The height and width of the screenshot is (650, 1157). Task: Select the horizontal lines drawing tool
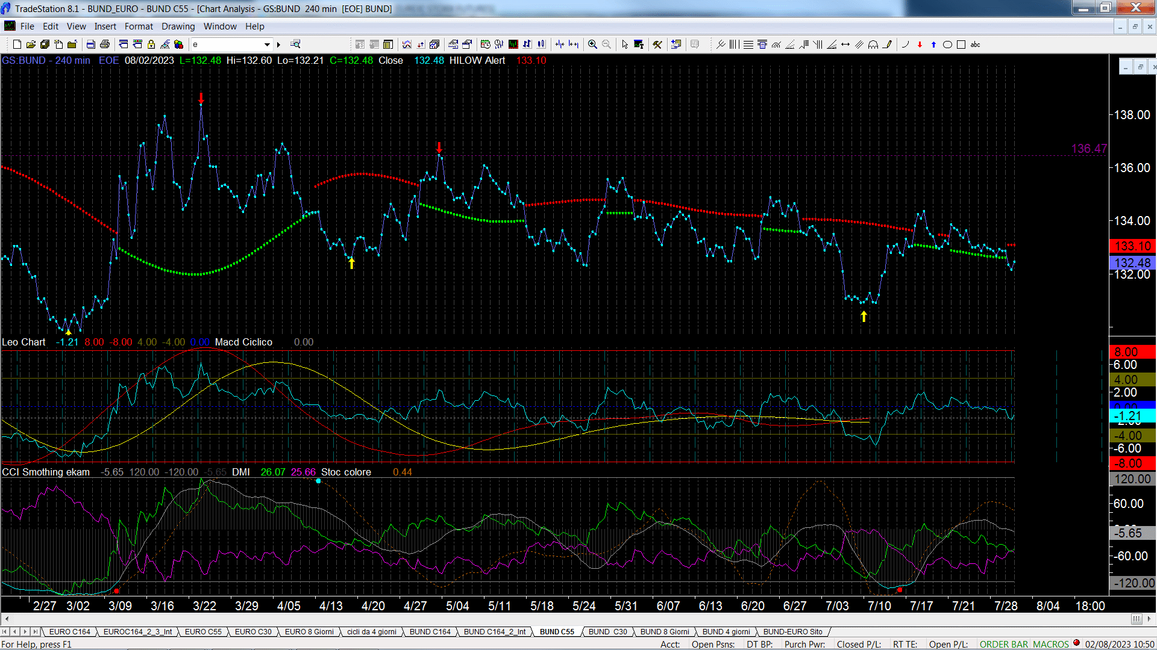point(748,45)
